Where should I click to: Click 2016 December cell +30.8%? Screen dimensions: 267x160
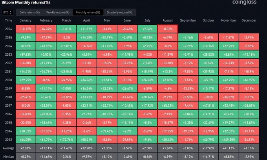pos(249,114)
